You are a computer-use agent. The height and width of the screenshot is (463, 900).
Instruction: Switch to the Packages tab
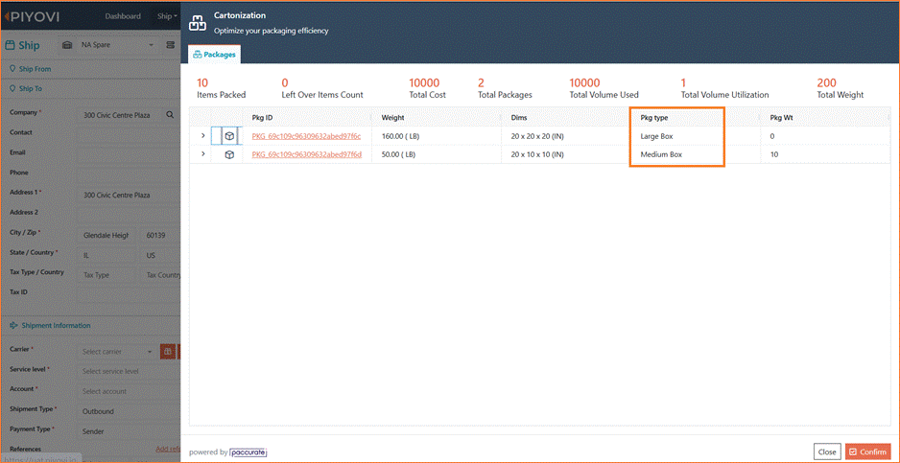coord(215,55)
